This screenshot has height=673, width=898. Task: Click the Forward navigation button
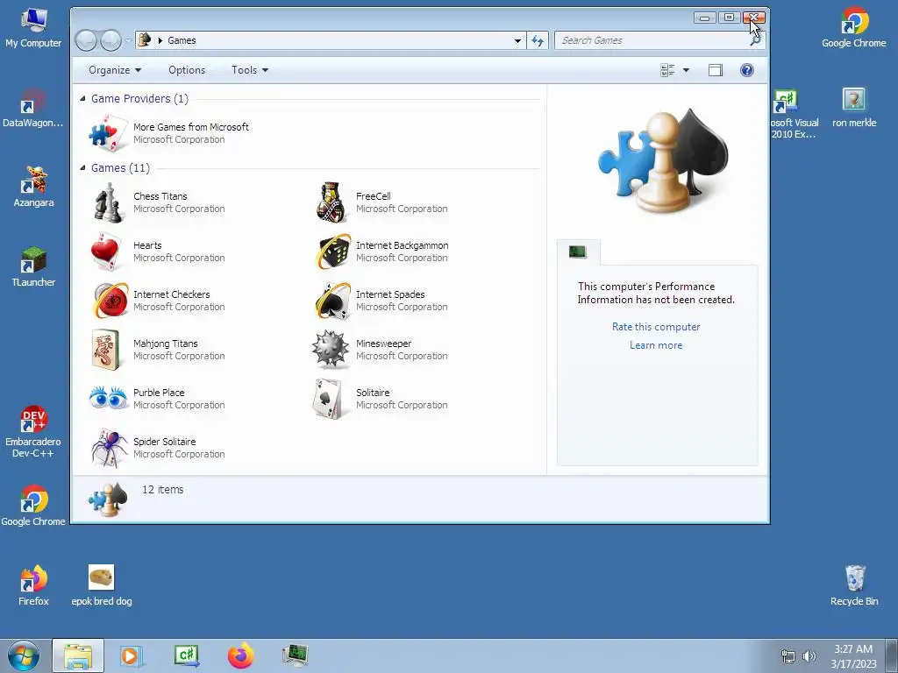coord(111,40)
